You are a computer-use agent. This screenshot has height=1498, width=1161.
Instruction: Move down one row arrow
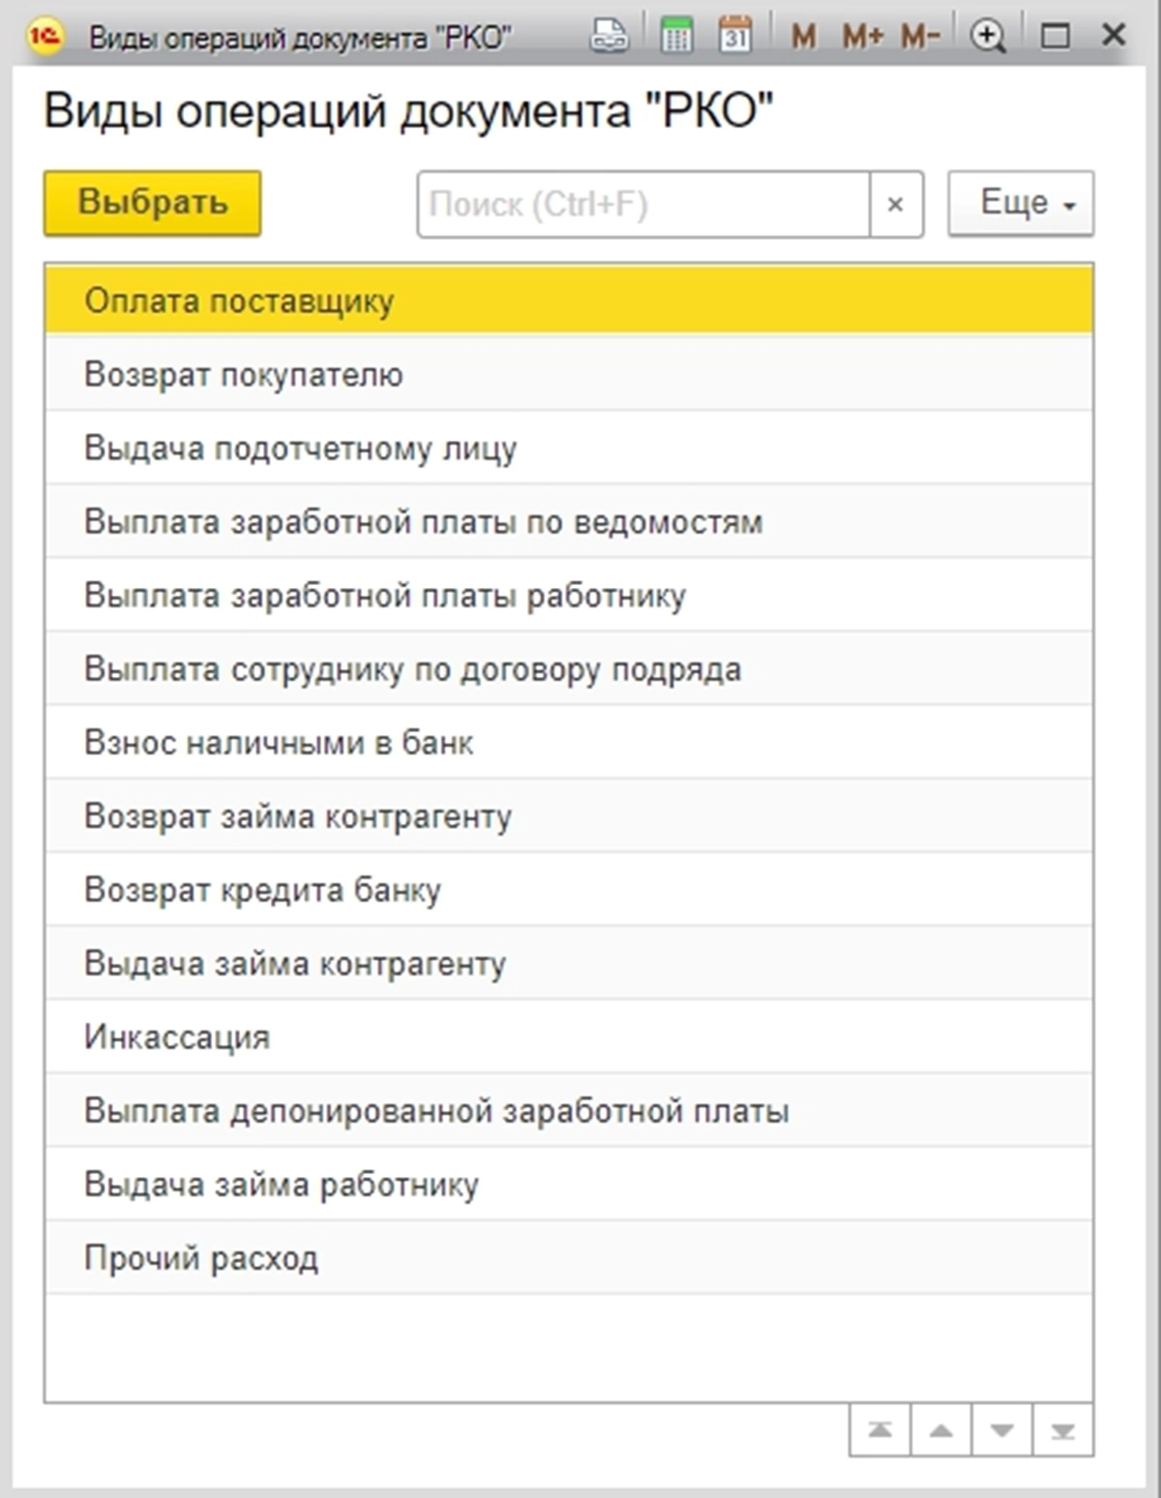click(1002, 1430)
